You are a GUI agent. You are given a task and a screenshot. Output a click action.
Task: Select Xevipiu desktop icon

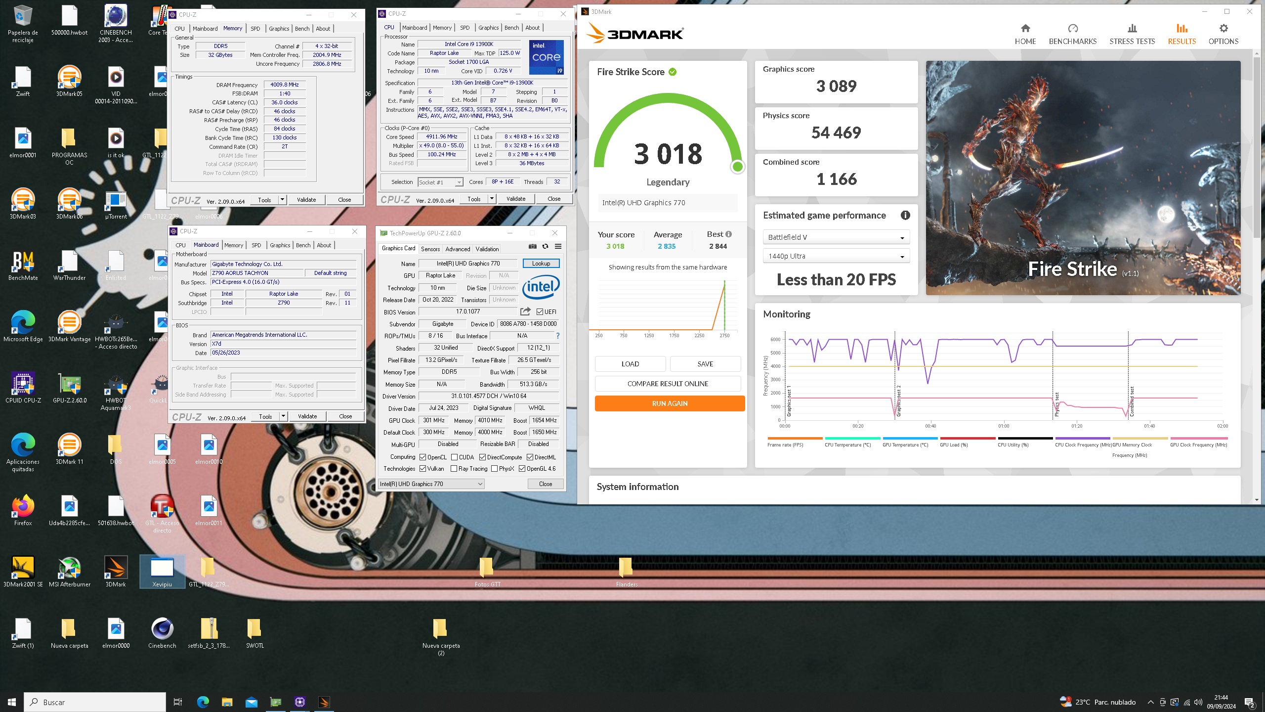pyautogui.click(x=162, y=572)
